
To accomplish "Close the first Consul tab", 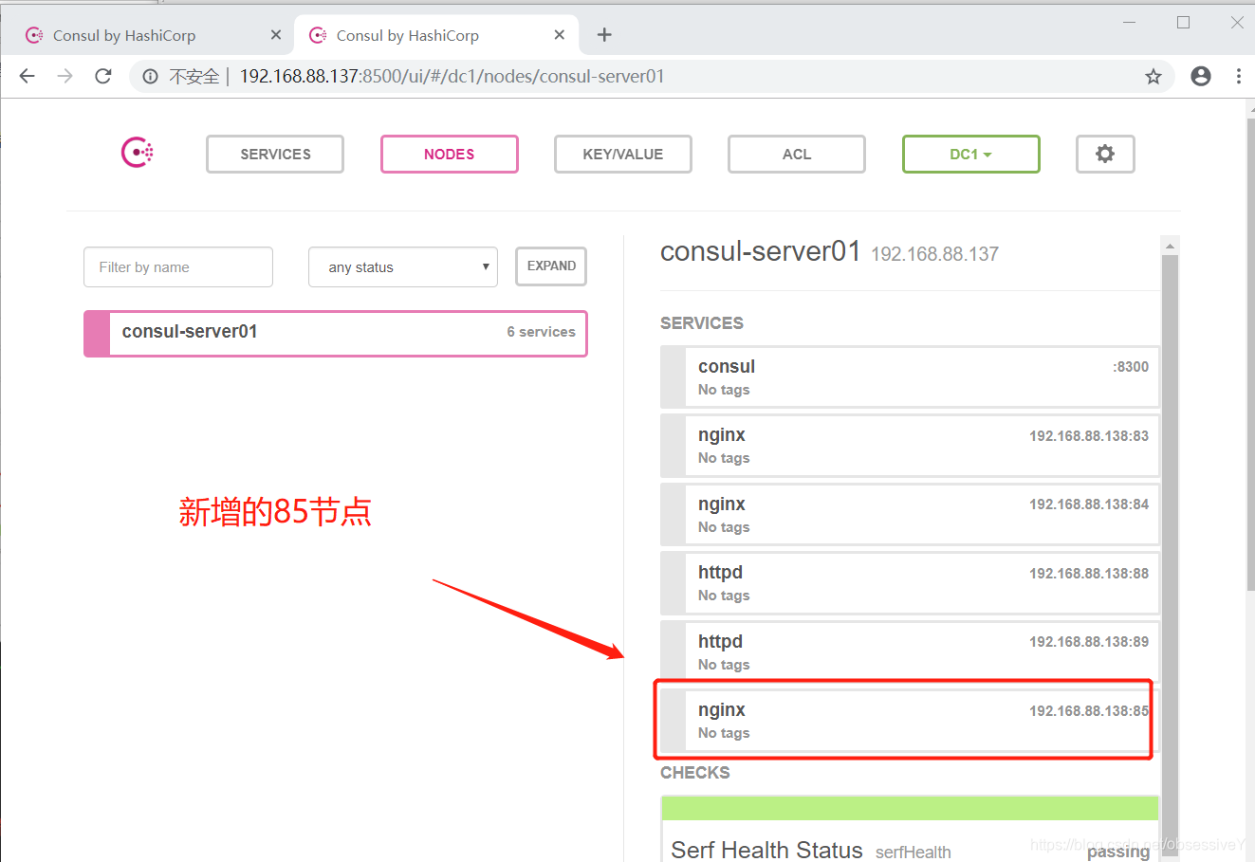I will [x=276, y=35].
